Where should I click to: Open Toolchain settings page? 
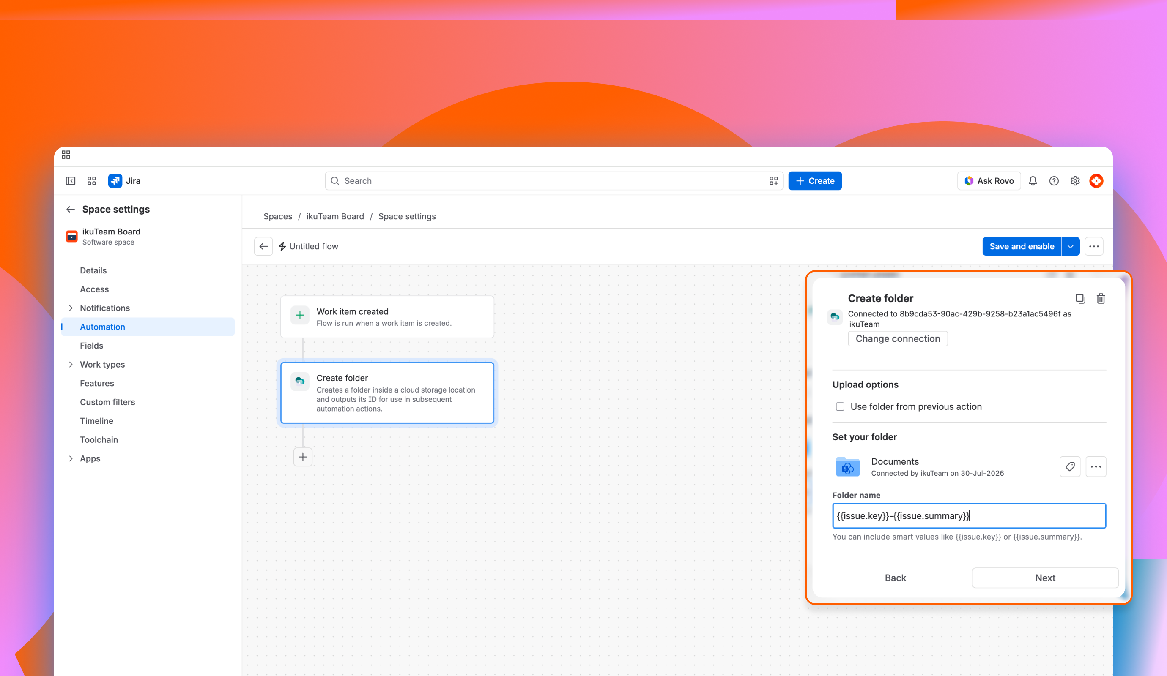99,439
